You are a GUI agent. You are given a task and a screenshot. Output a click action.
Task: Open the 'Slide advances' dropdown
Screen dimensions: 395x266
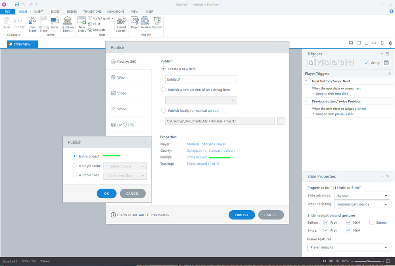(362, 196)
